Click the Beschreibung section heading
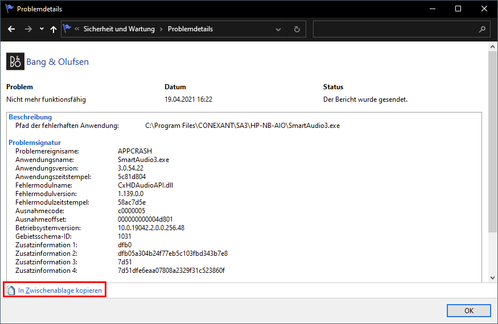The width and height of the screenshot is (498, 324). click(30, 117)
